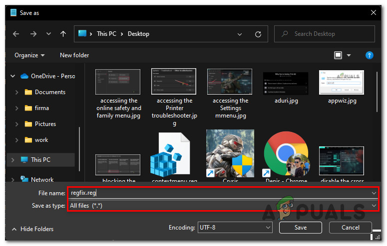Screen dimensions: 387x246
Task: Open the blue Help question mark icon
Action: [370, 55]
